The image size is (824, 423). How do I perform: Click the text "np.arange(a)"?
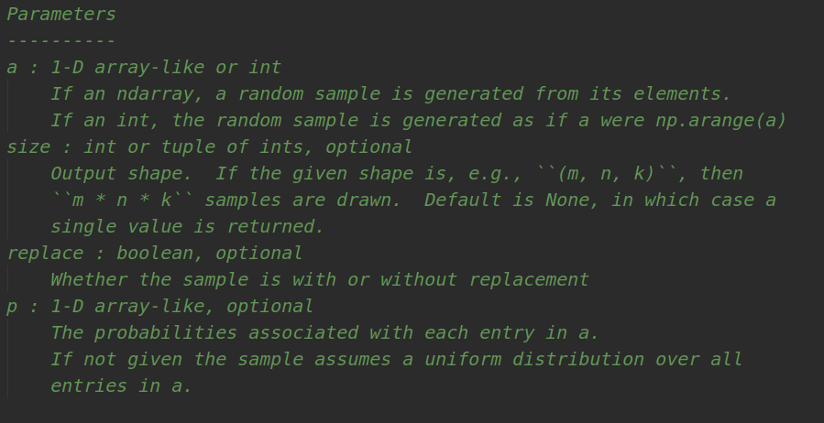click(x=720, y=120)
